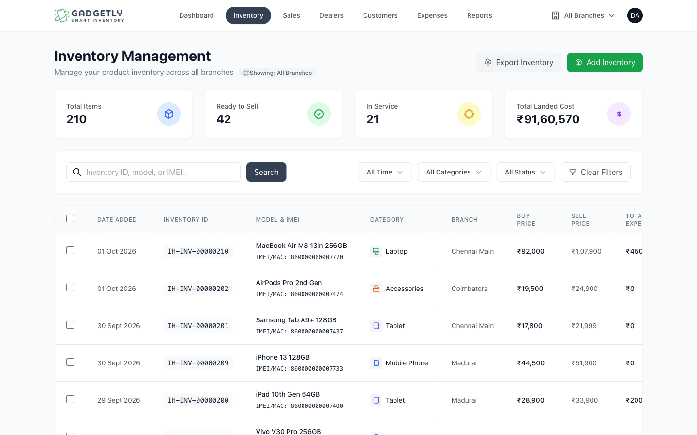697x435 pixels.
Task: Open the Dealers tab
Action: coord(332,15)
